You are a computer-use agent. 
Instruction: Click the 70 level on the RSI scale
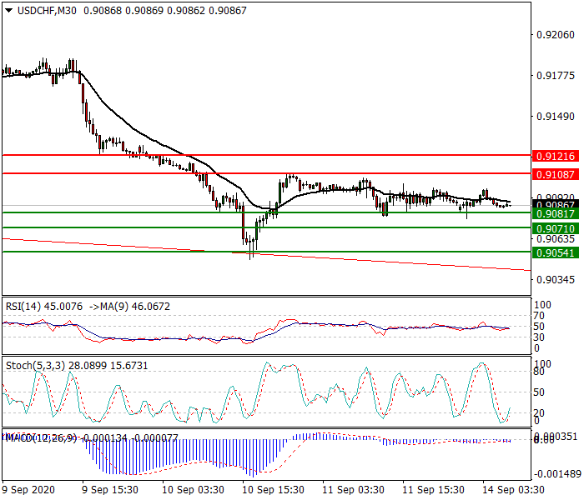(x=539, y=316)
